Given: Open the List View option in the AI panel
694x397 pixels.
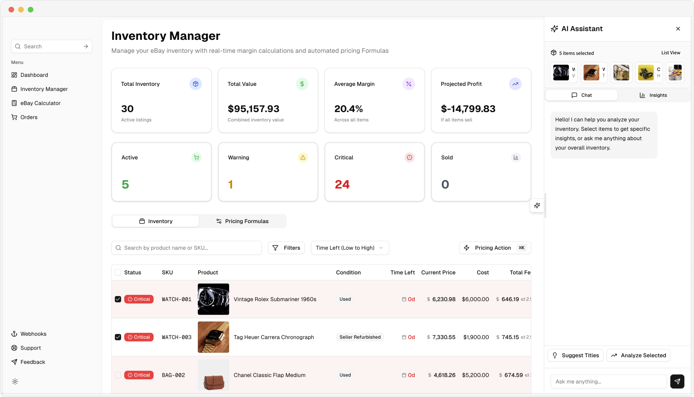Looking at the screenshot, I should click(x=671, y=53).
